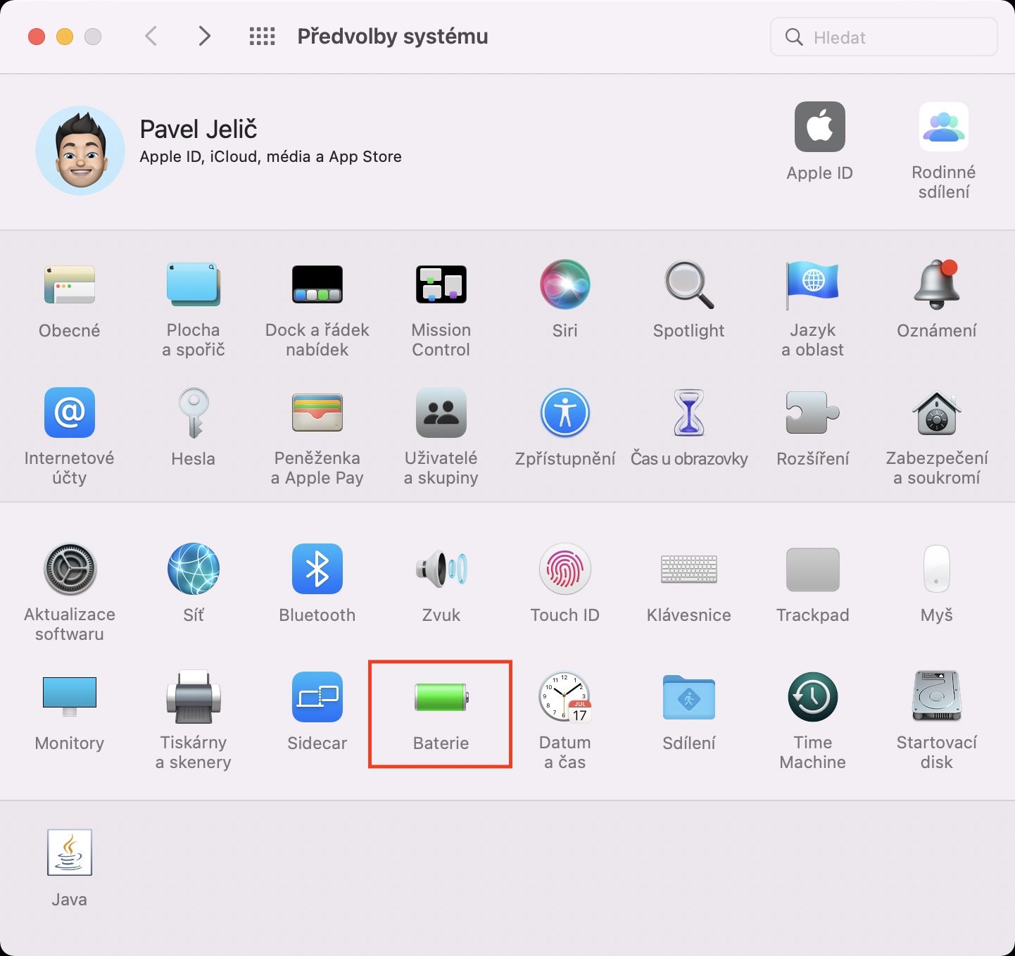Open Rodinné sdílení family sharing

[x=944, y=127]
